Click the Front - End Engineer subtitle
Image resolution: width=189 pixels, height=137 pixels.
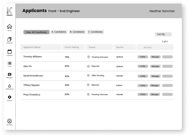tap(64, 11)
